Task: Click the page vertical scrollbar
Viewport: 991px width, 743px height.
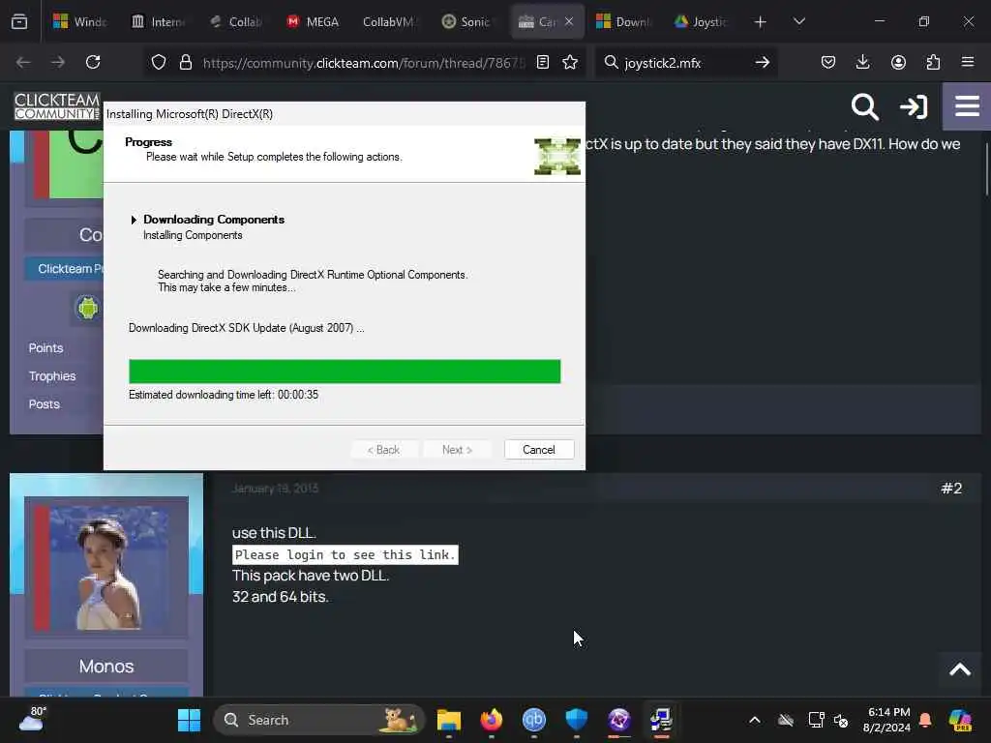Action: (x=986, y=169)
